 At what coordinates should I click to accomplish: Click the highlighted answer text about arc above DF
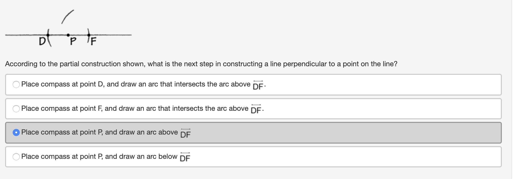(99, 132)
